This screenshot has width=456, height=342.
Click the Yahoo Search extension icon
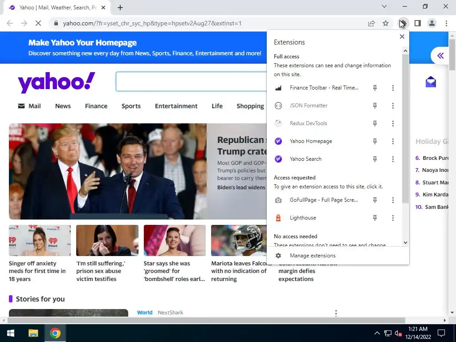click(278, 159)
